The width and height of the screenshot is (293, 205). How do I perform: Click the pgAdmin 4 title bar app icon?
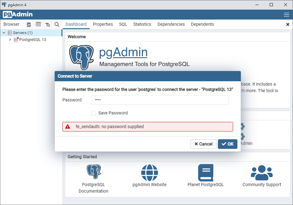4,5
